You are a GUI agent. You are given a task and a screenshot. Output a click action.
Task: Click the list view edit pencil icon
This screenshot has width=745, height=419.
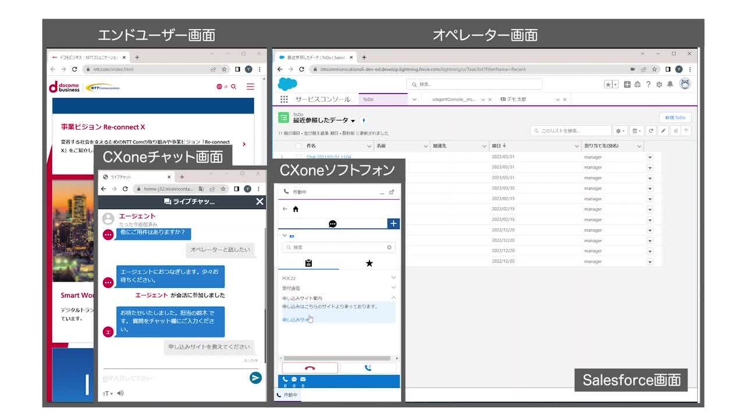(x=663, y=131)
